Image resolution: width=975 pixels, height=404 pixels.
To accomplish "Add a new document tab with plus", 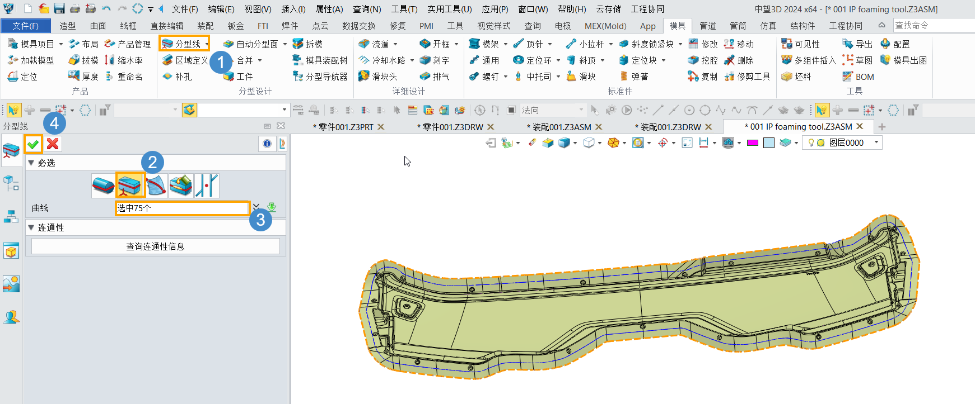I will point(882,127).
